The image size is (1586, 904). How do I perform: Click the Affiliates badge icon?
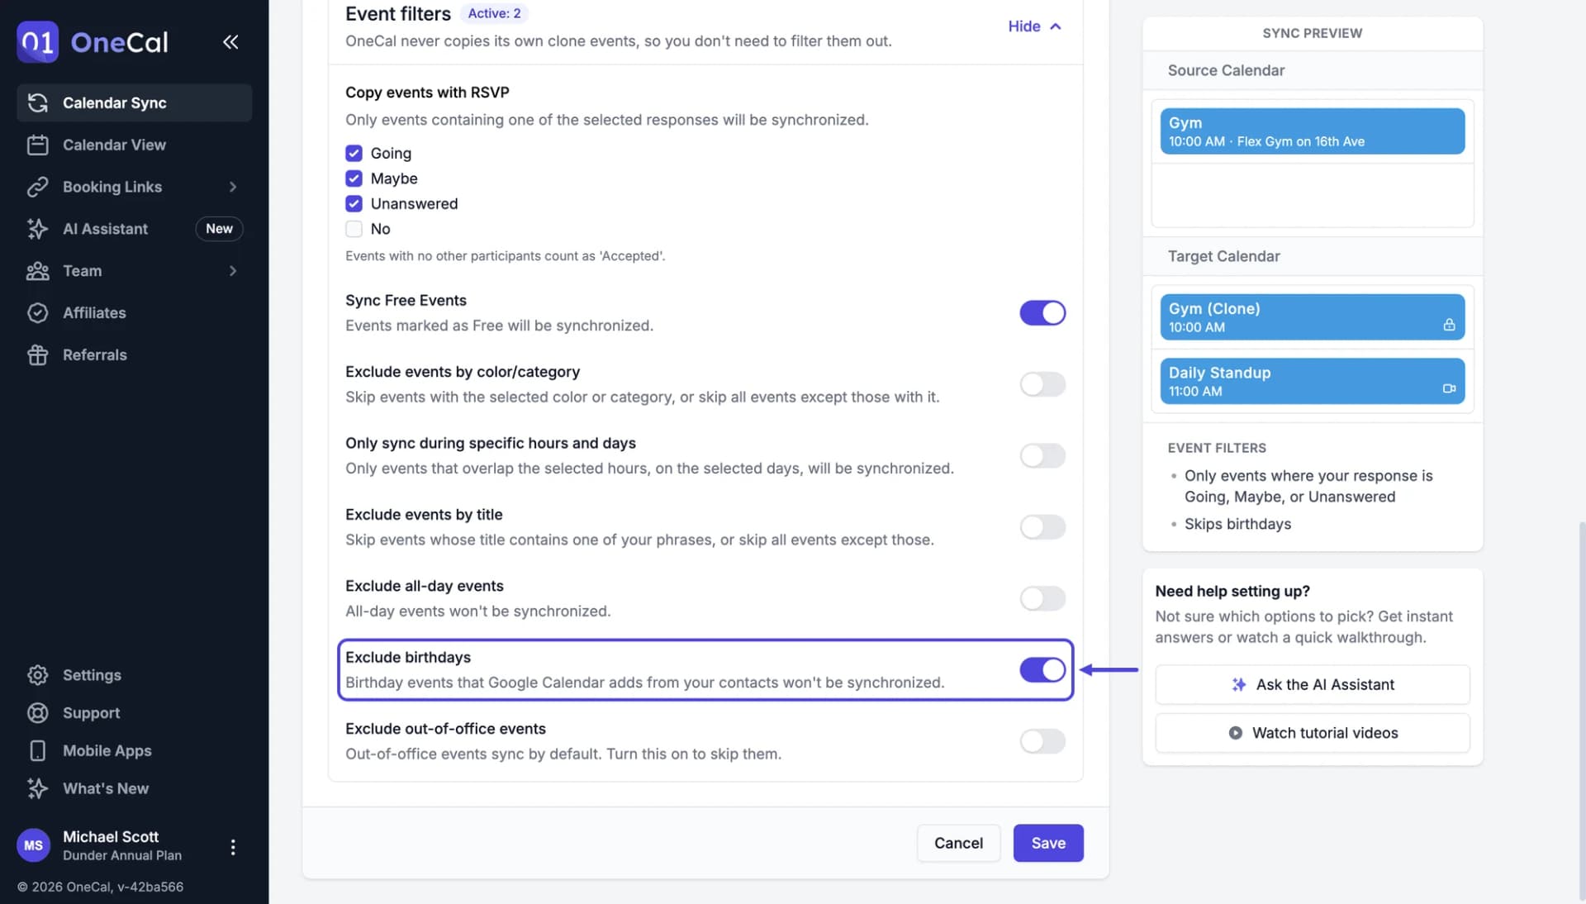point(37,313)
